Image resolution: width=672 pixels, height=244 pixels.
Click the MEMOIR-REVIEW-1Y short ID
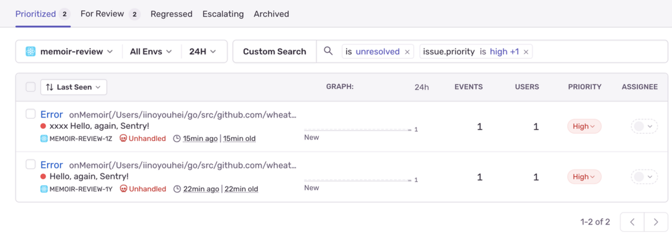click(81, 189)
